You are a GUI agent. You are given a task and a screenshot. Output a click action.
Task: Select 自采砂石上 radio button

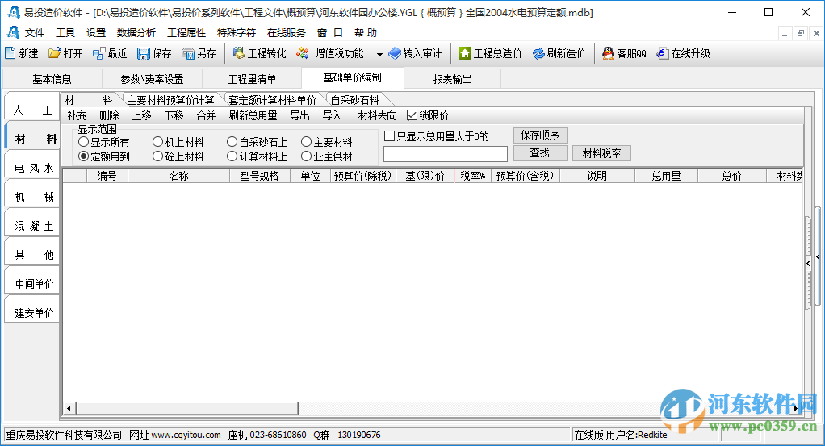coord(232,142)
